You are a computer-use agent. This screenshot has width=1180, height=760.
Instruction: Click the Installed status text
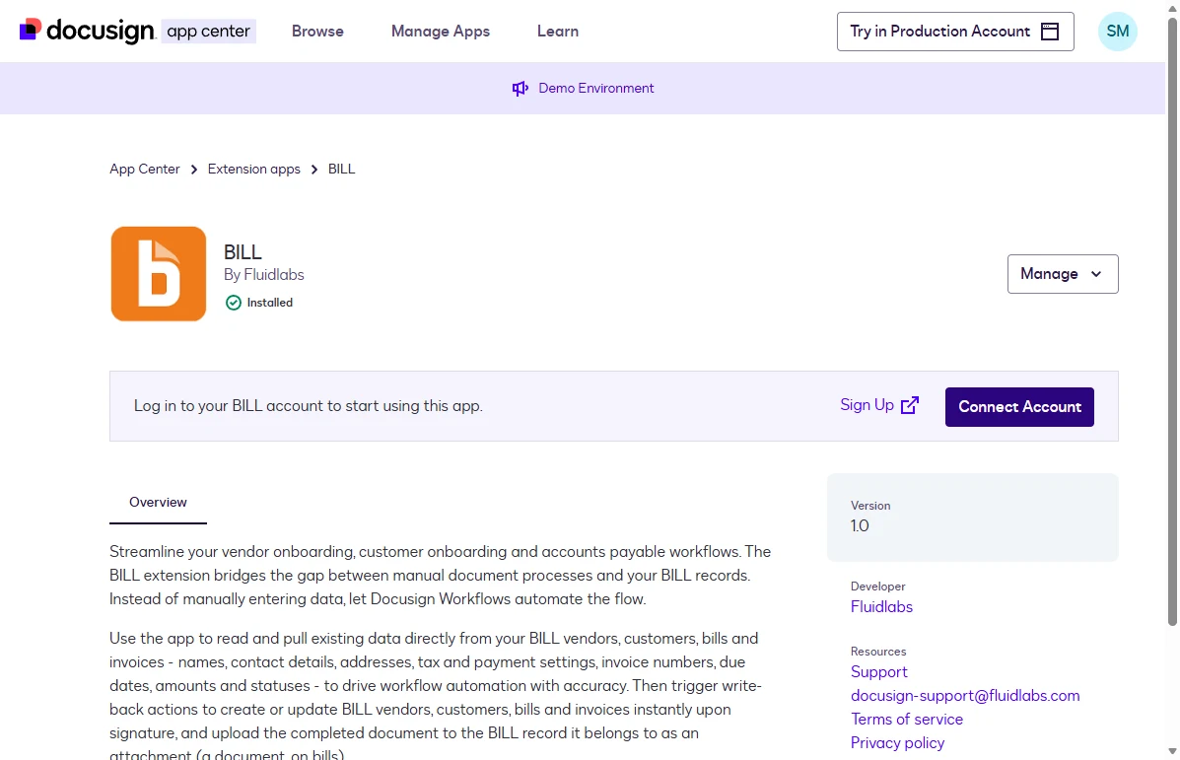pyautogui.click(x=269, y=303)
